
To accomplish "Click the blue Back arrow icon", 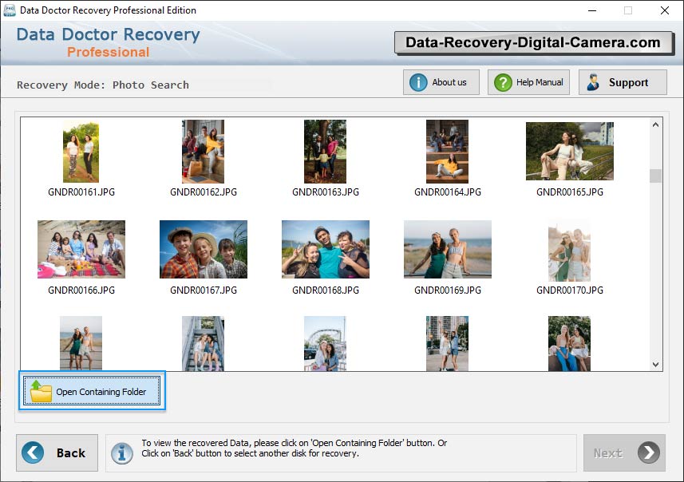I will pyautogui.click(x=33, y=452).
